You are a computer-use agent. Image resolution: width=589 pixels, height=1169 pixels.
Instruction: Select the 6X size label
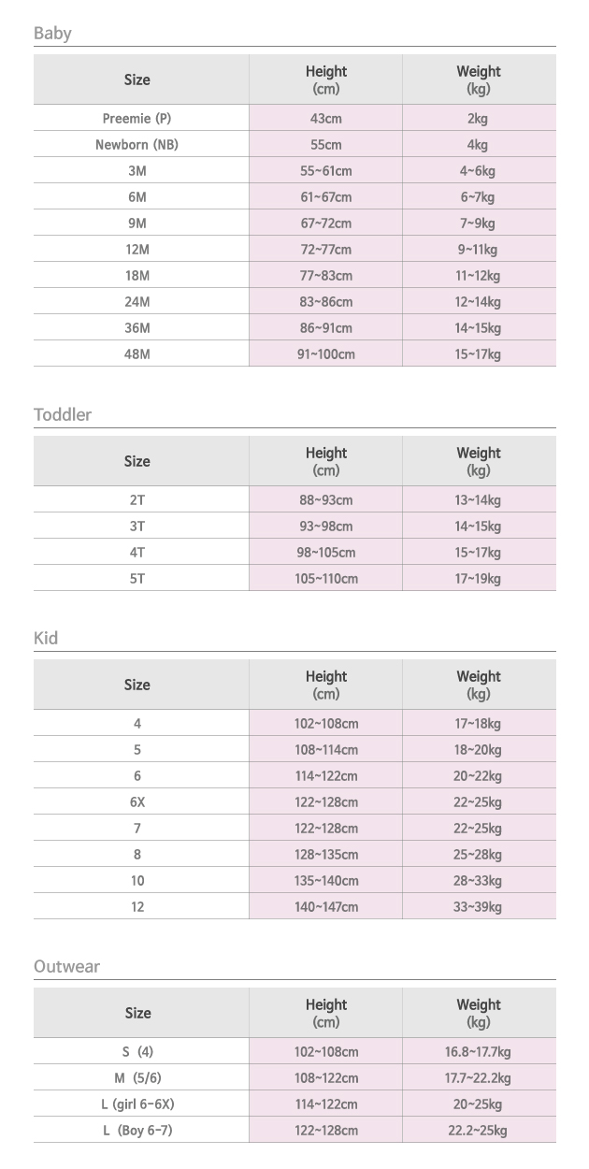coord(137,802)
